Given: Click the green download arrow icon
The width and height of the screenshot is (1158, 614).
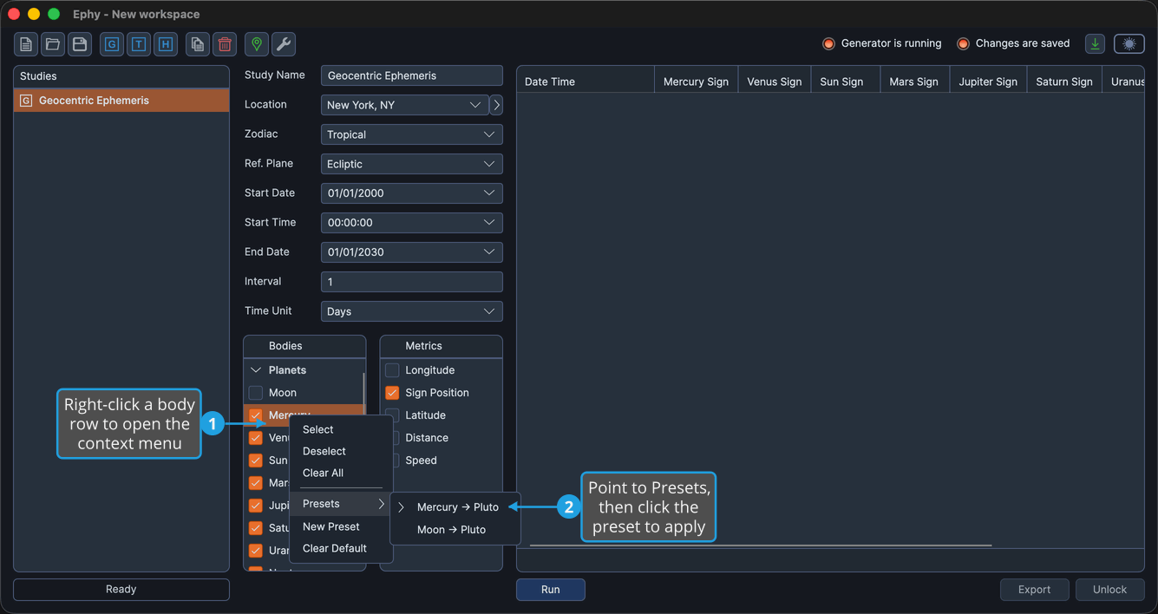Looking at the screenshot, I should click(x=1096, y=43).
